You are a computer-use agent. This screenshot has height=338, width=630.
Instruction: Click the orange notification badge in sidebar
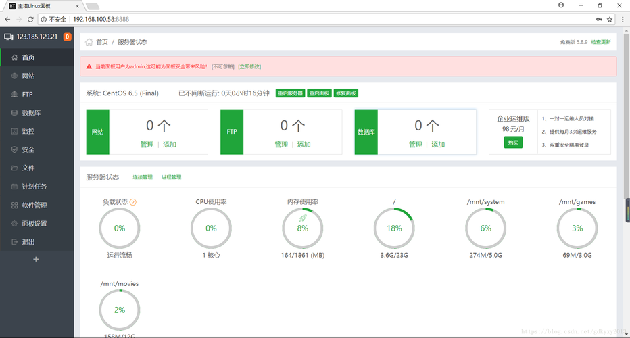67,37
